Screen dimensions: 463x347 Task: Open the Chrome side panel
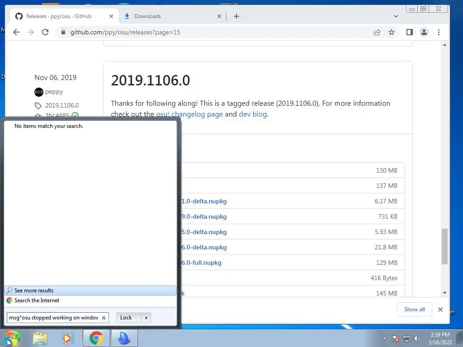tap(409, 32)
